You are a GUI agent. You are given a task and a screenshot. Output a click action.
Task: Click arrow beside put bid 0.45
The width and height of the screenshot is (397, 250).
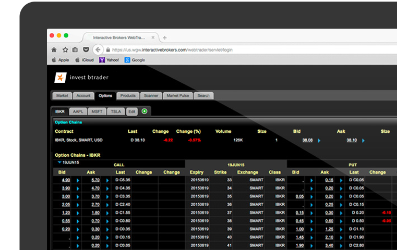[x=311, y=221]
